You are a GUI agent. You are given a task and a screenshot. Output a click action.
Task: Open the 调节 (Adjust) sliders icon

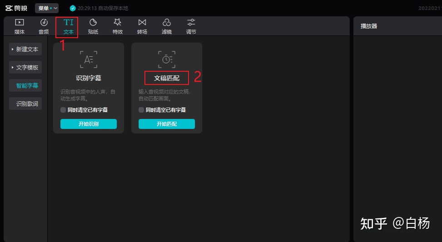pos(191,23)
